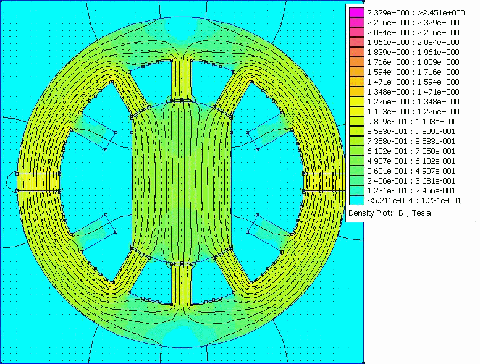Viewport: 480px width, 364px height.
Task: Click the swatch for 1.839e+000 : 1.961e+000
Action: pyautogui.click(x=356, y=52)
